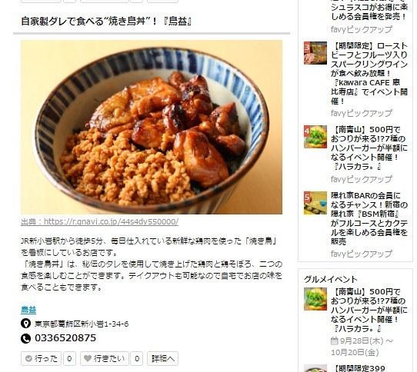Viewport: 417px width, 372px height.
Task: Open the rank 3 roast beef thumbnail
Action: [315, 53]
